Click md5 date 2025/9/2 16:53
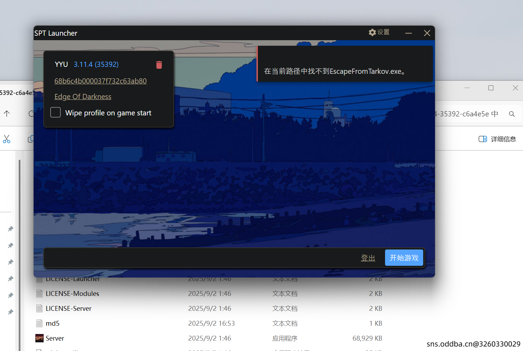 (211, 323)
